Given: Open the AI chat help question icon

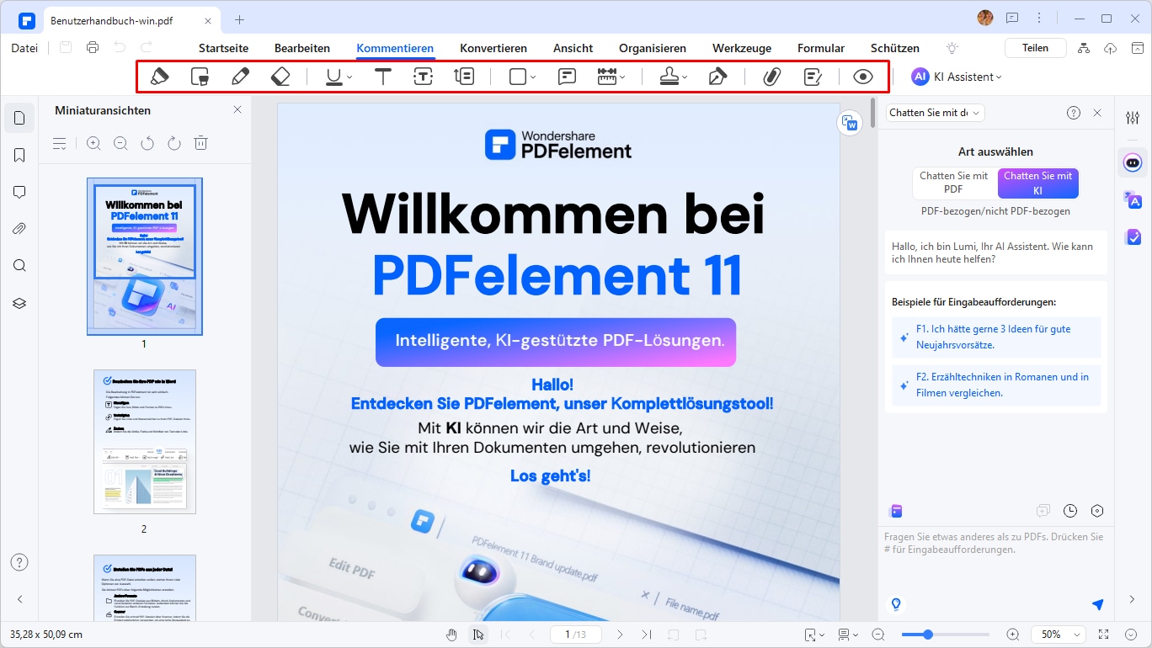Looking at the screenshot, I should point(1074,113).
